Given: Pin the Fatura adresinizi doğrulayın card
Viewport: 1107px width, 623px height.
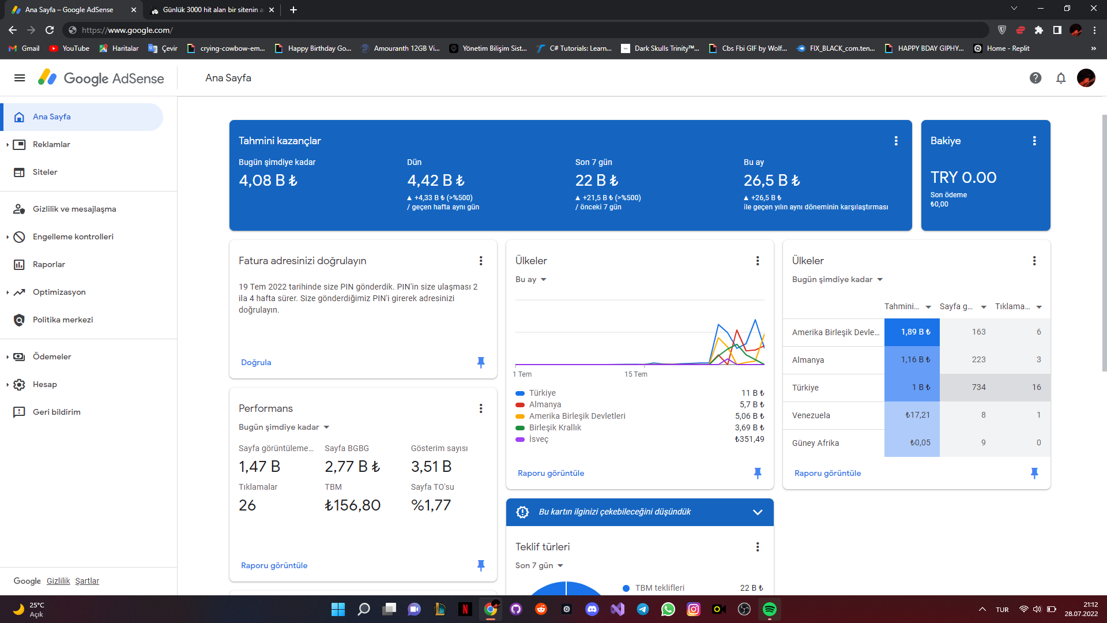Looking at the screenshot, I should [481, 362].
